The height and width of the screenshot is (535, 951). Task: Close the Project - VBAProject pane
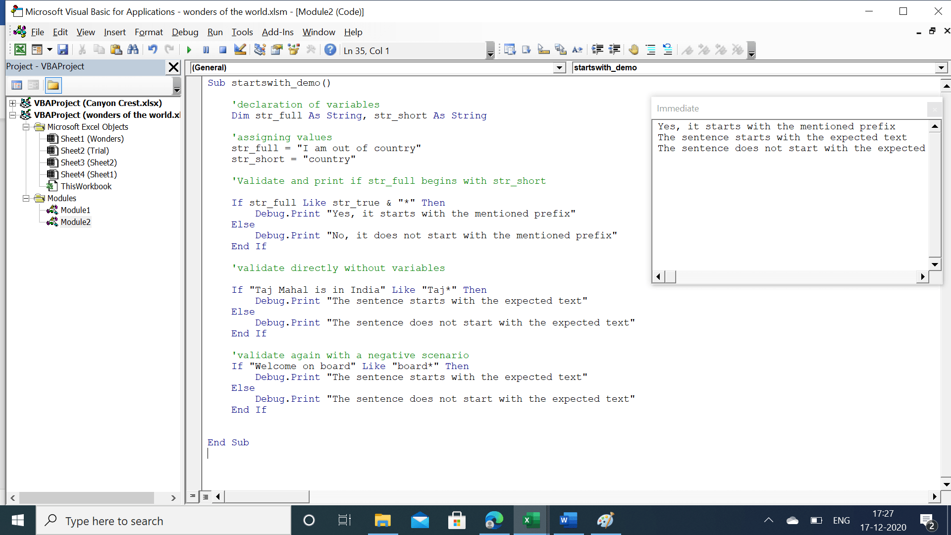tap(173, 67)
